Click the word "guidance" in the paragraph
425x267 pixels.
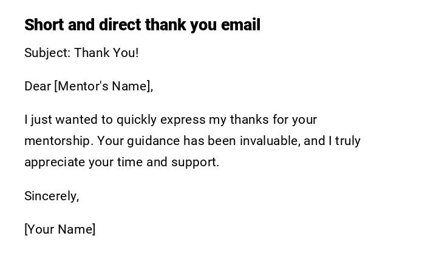[154, 141]
